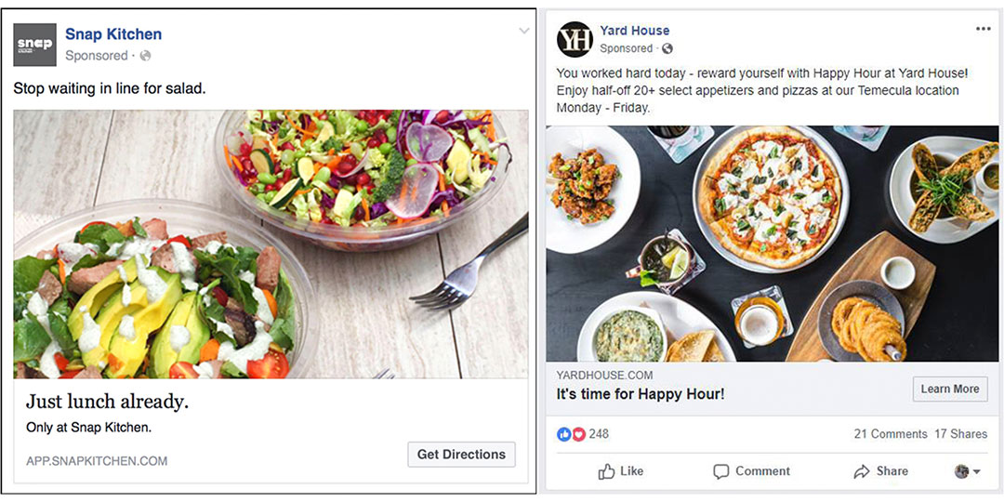
Task: Click the Get Directions button
Action: [461, 455]
